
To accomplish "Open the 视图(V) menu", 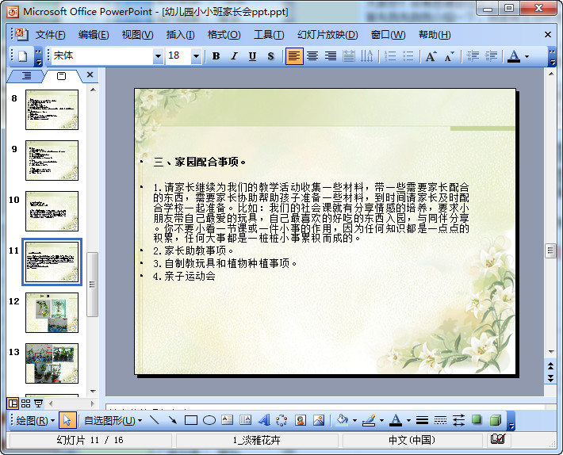I will [137, 35].
